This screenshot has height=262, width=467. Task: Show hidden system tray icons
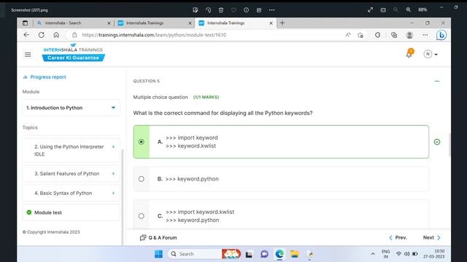[373, 254]
